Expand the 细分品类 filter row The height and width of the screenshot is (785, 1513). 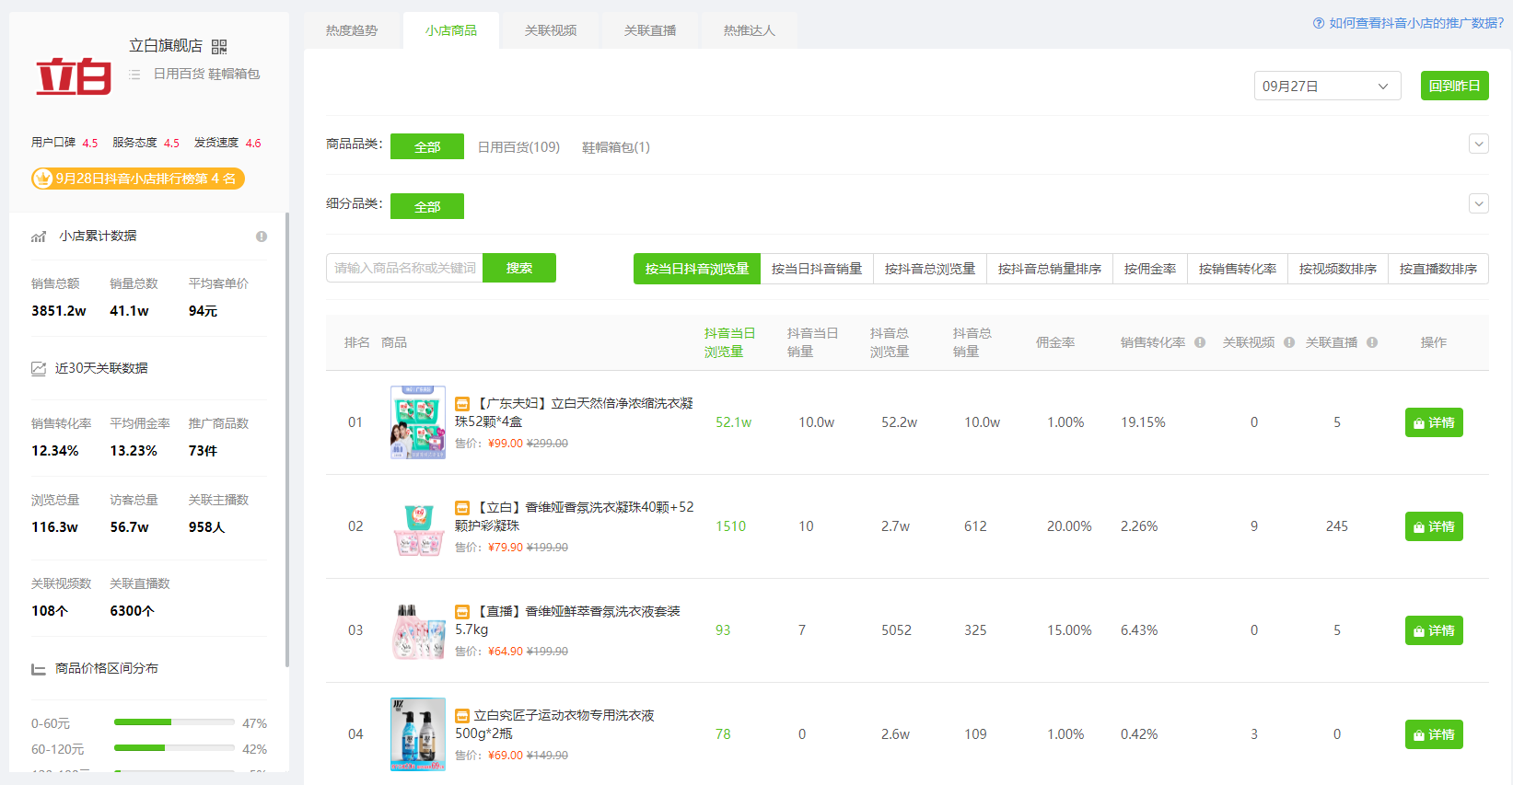[1479, 203]
